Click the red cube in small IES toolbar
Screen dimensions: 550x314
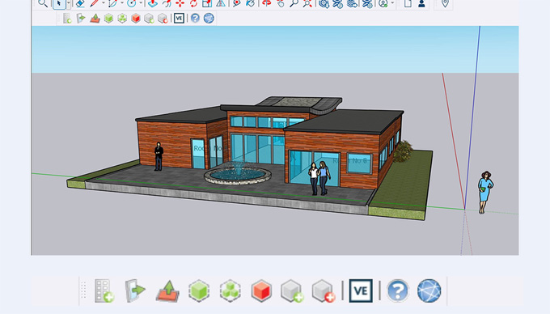(x=136, y=19)
